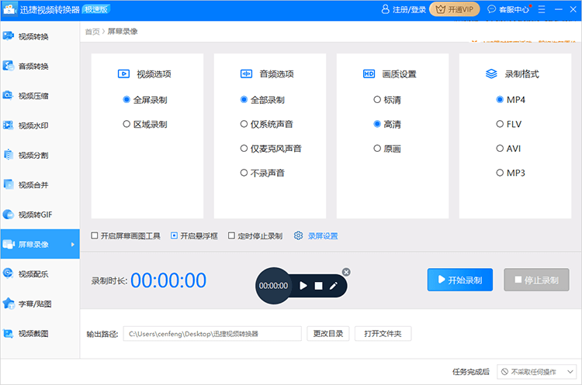This screenshot has height=385, width=582.
Task: Click play icon on floating recorder widget
Action: pyautogui.click(x=303, y=286)
